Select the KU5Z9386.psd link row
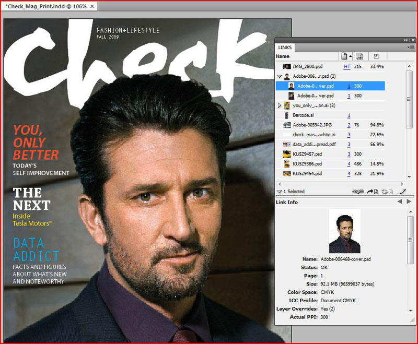 (330, 164)
